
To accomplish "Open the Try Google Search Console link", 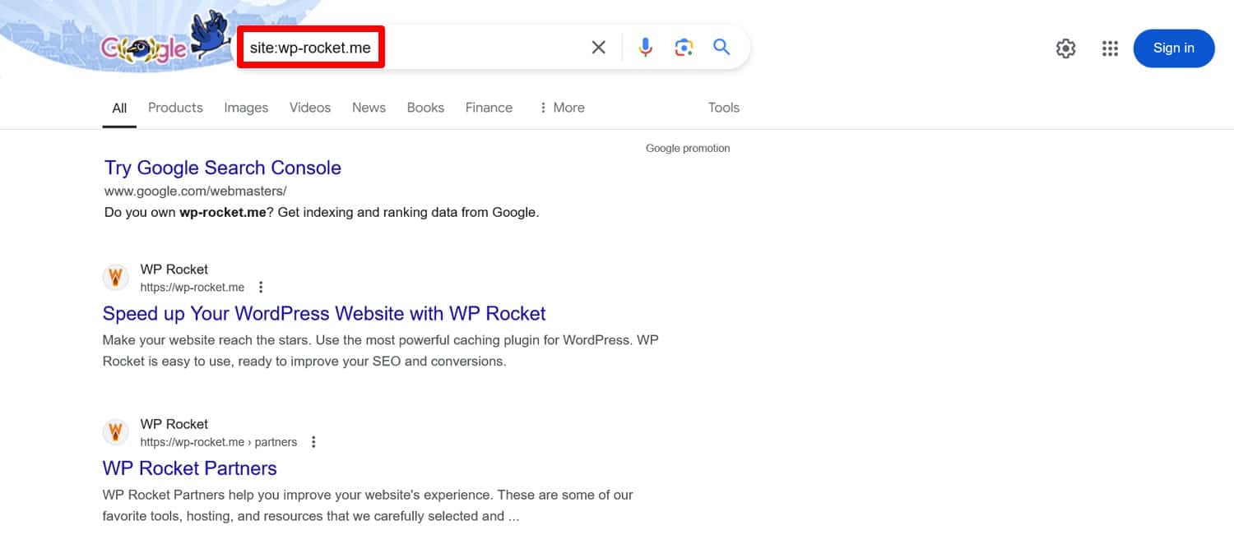I will click(222, 168).
